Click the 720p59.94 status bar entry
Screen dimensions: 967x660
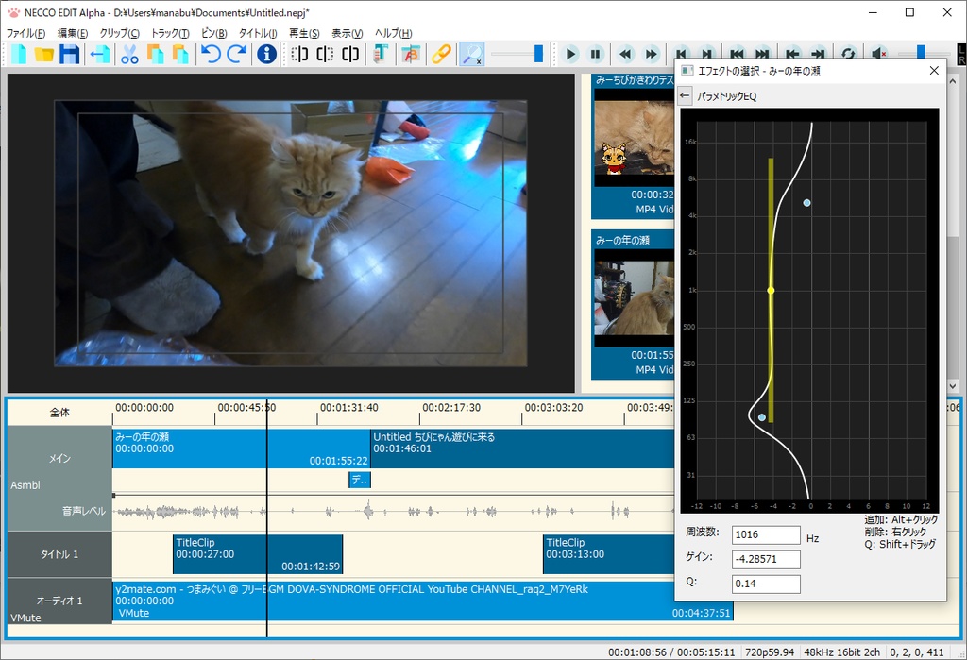pyautogui.click(x=770, y=652)
